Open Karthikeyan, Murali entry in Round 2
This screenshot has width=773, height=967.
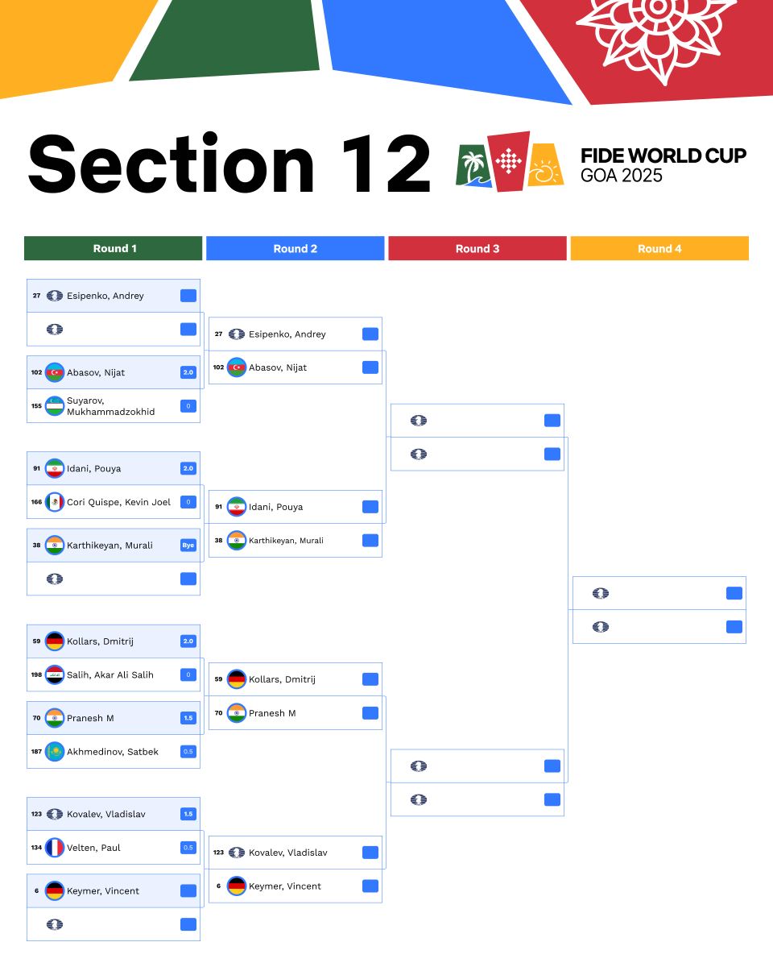tap(286, 541)
